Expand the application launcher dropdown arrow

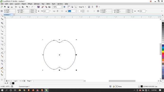[x=99, y=7]
